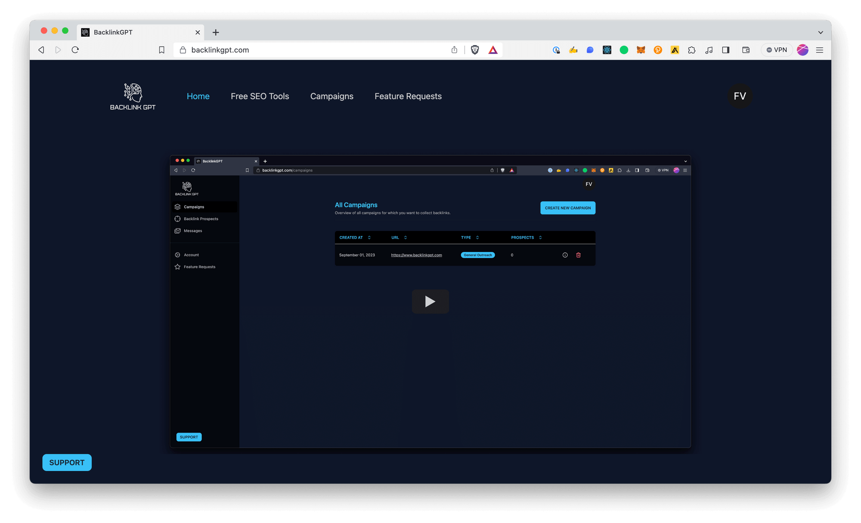The height and width of the screenshot is (523, 861).
Task: Close the BacklinkGPT tab
Action: [198, 32]
